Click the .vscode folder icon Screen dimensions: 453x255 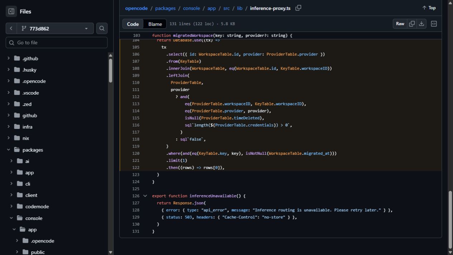coord(17,93)
